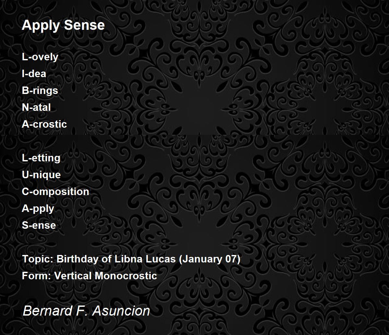
Task: Click the word Birthday in the Topic line
Action: click(78, 259)
